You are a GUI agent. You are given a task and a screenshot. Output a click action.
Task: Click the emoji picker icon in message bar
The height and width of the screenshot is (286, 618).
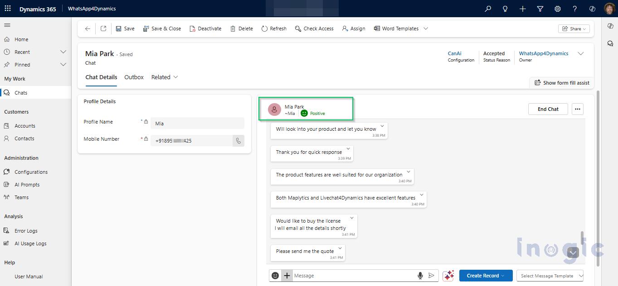275,276
